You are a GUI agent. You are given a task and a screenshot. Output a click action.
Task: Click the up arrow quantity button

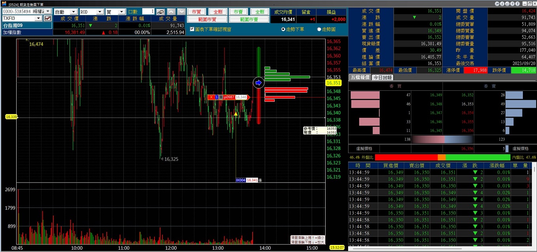tap(171, 12)
